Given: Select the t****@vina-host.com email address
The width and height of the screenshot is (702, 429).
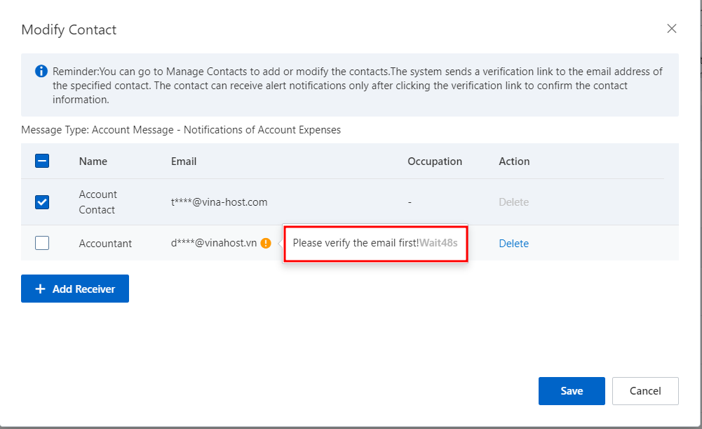Looking at the screenshot, I should click(x=220, y=202).
